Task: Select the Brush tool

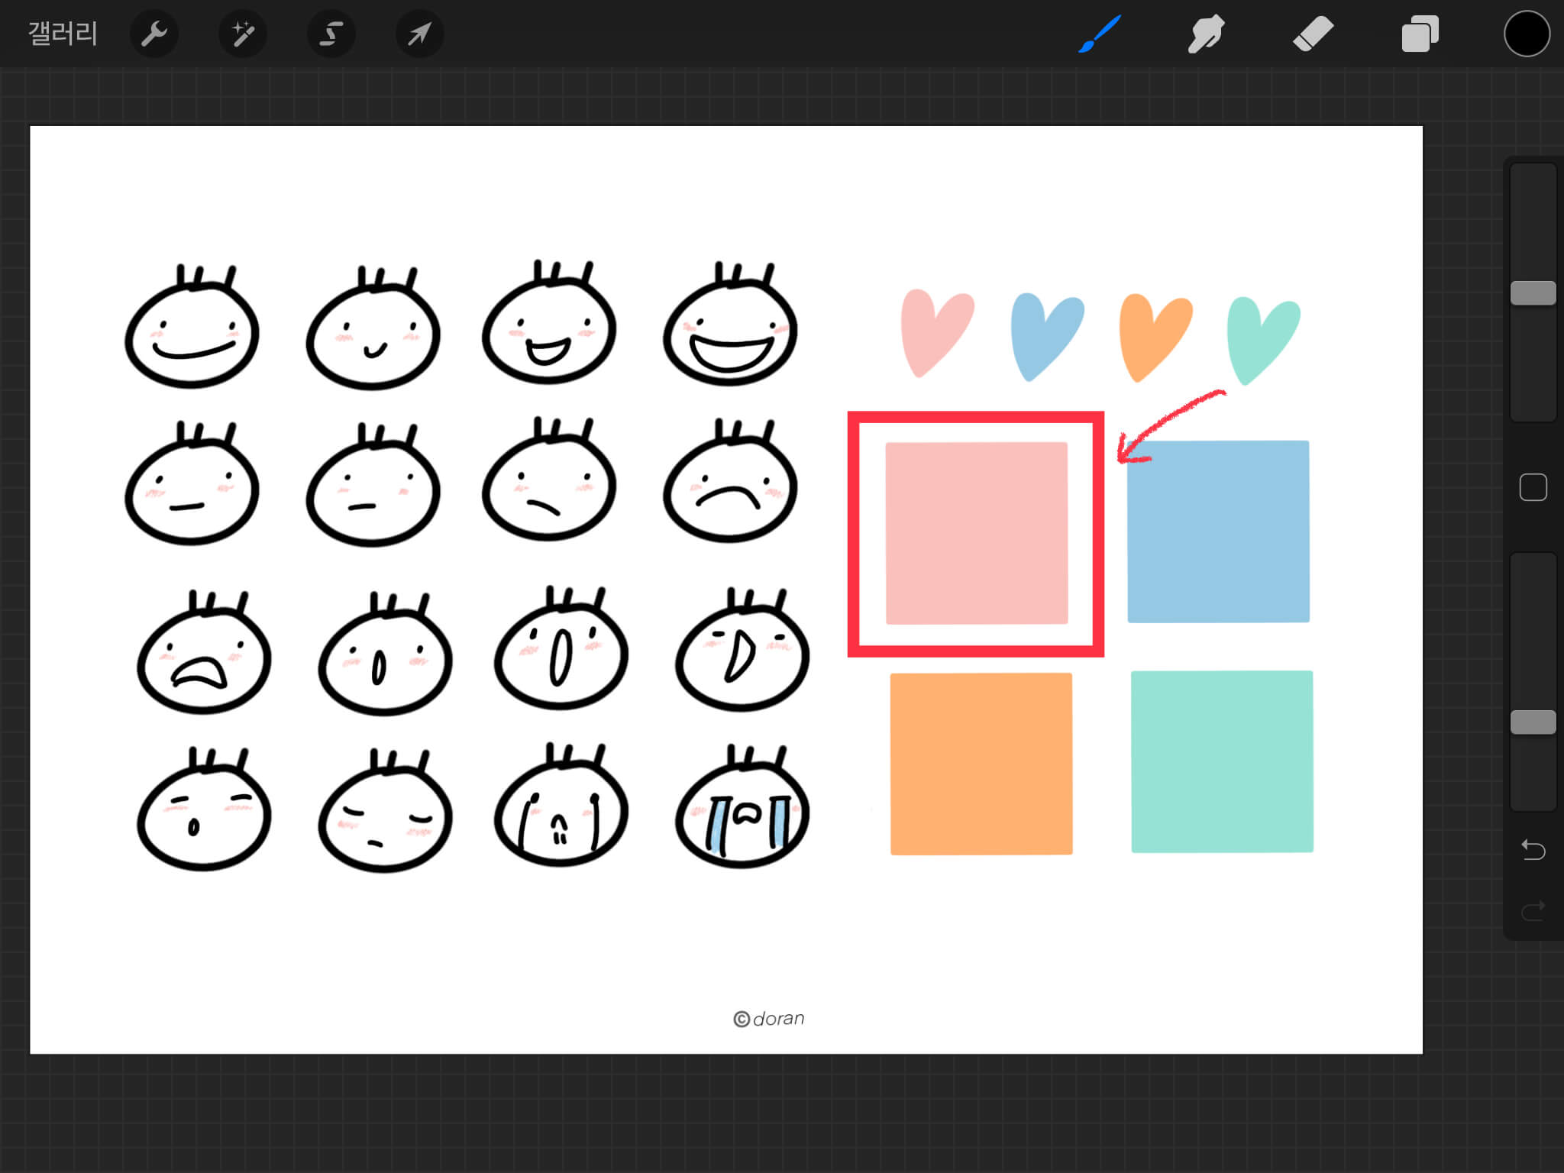Action: (x=1099, y=34)
